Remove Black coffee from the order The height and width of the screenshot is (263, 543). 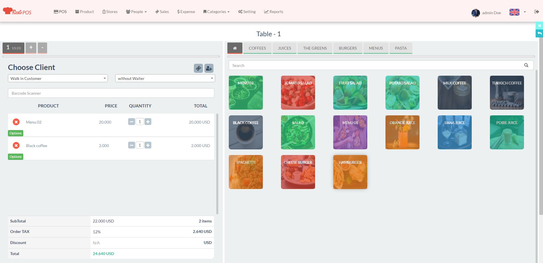click(x=16, y=145)
